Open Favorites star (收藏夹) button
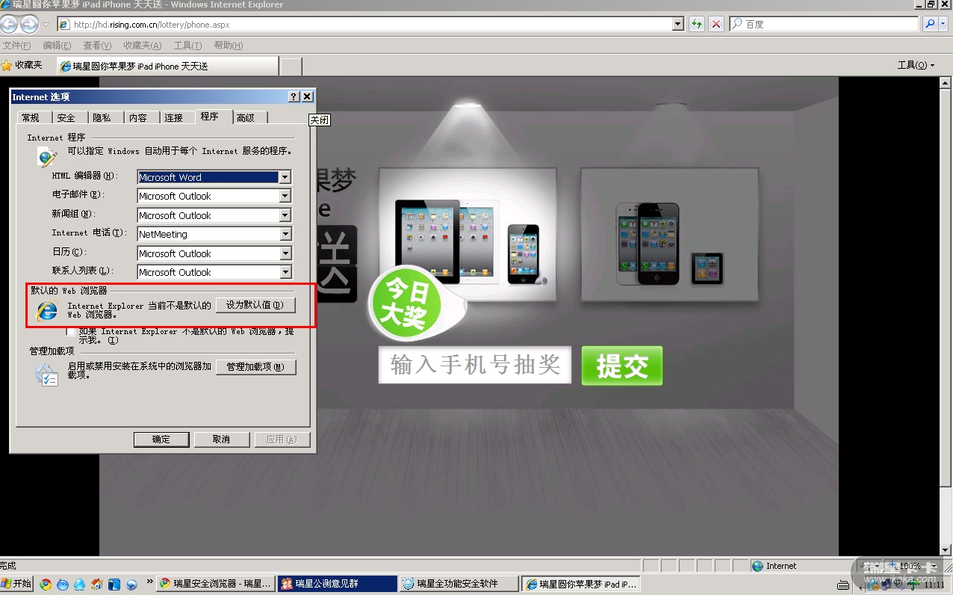The height and width of the screenshot is (595, 953). [22, 65]
